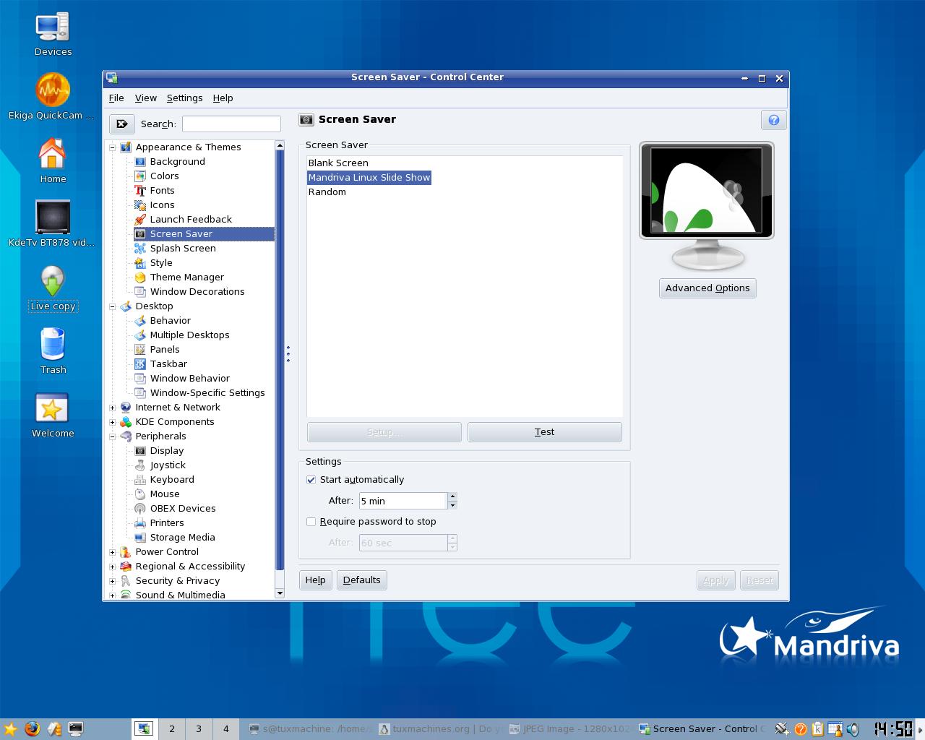
Task: Expand the Internet & Network category
Action: [112, 408]
